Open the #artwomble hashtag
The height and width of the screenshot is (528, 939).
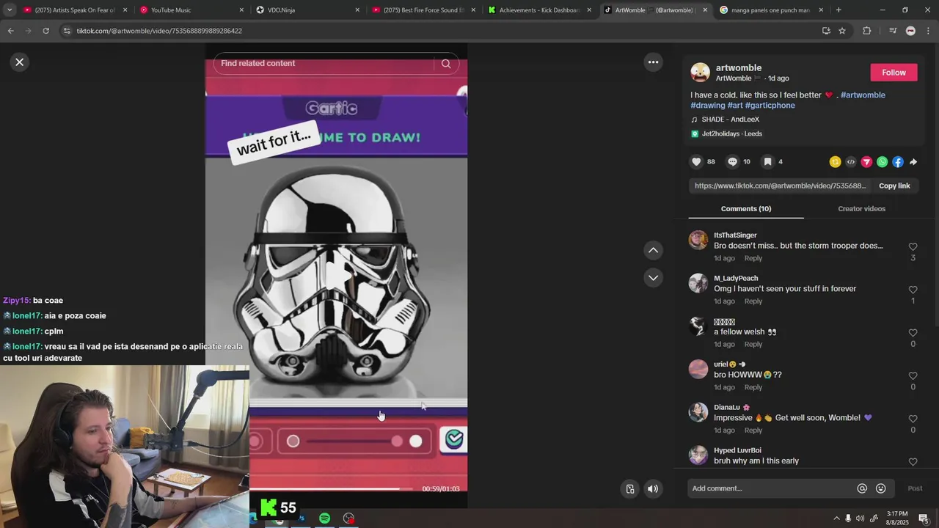point(863,95)
